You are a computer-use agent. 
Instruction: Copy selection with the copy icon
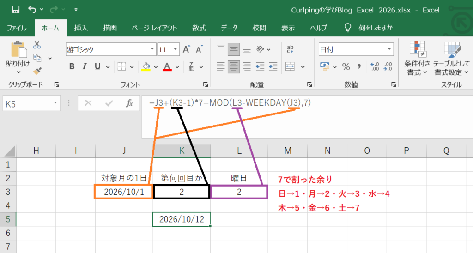pyautogui.click(x=37, y=58)
